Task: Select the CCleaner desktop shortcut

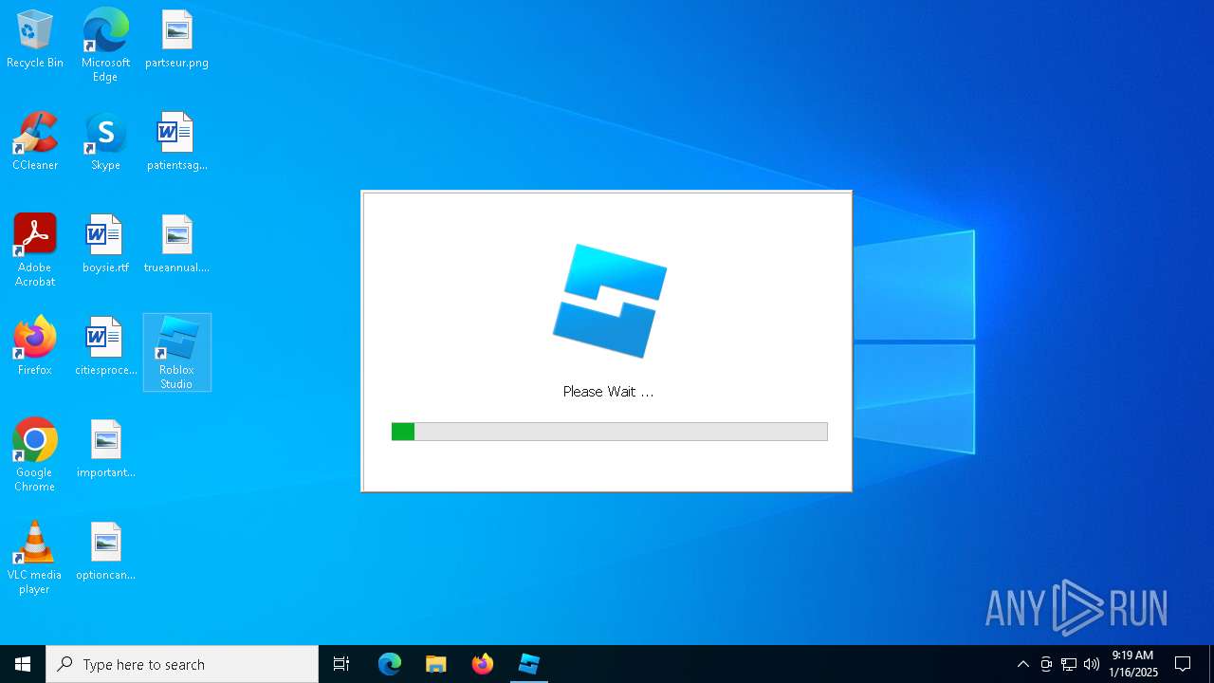Action: pyautogui.click(x=35, y=142)
